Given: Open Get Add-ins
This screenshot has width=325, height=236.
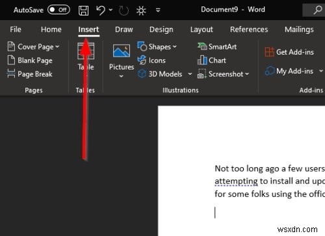Looking at the screenshot, I should (289, 52).
